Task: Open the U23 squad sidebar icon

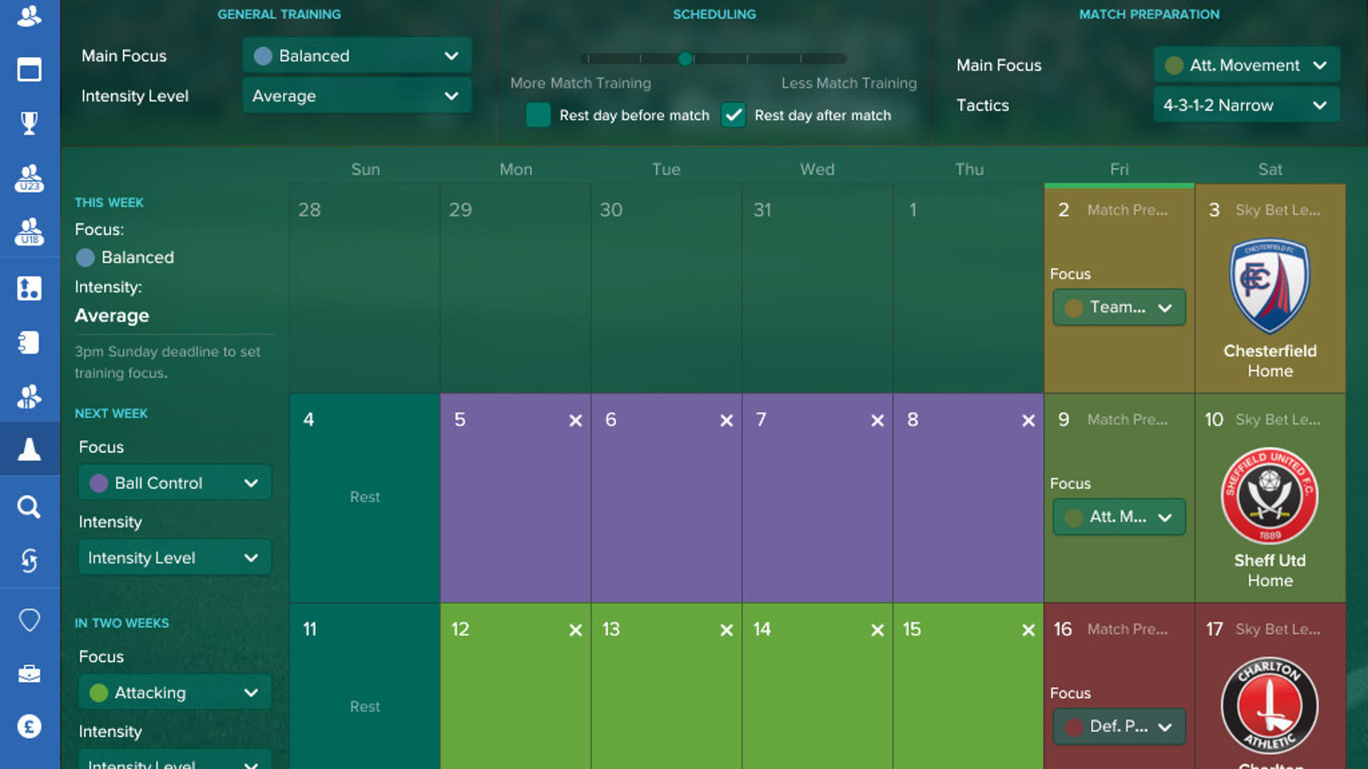Action: click(29, 178)
